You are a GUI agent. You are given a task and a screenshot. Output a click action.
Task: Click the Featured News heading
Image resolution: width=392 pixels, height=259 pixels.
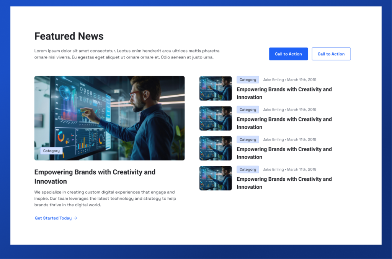69,36
